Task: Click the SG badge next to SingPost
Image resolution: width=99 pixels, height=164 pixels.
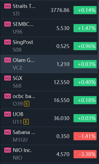Action: pyautogui.click(x=8, y=42)
